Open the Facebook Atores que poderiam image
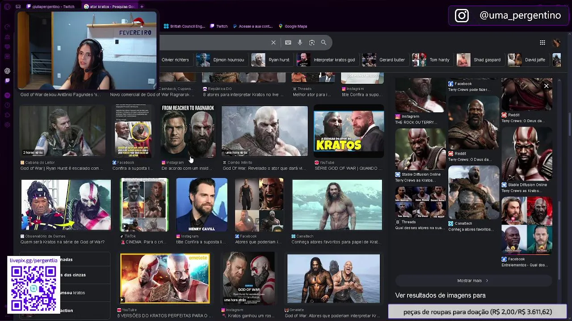The image size is (572, 321). coord(259,205)
